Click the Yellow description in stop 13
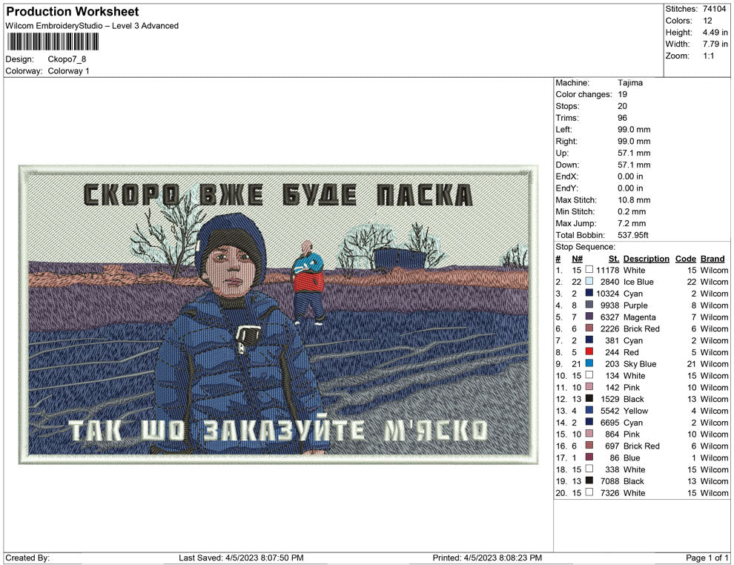Screen dimensions: 734x565 point(635,411)
